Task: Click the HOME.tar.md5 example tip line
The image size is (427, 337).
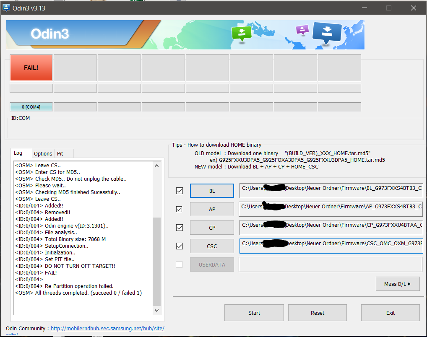Action: click(x=297, y=160)
